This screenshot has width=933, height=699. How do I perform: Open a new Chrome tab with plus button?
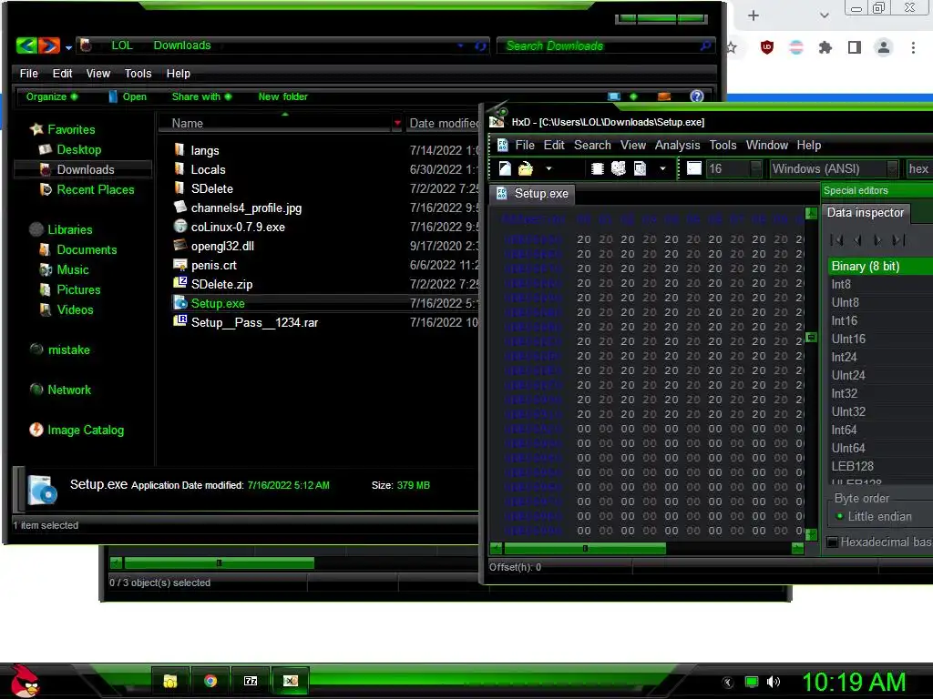point(754,15)
